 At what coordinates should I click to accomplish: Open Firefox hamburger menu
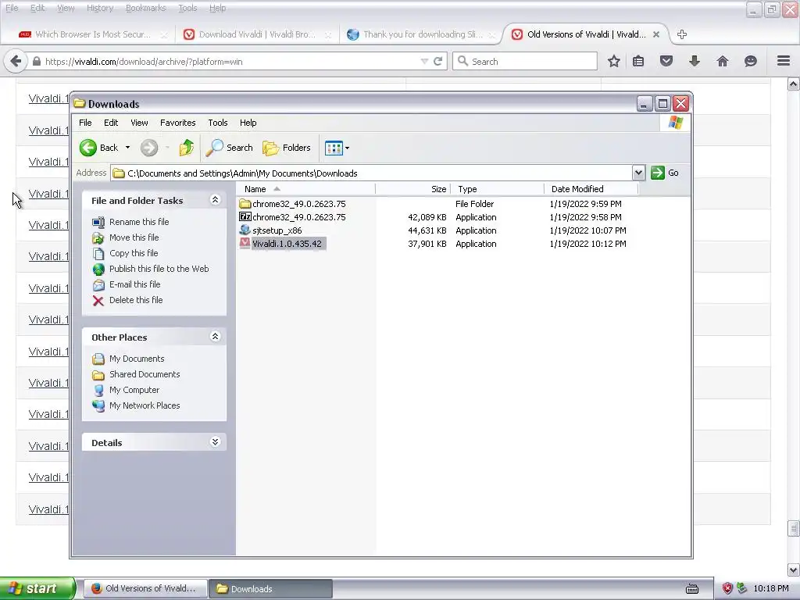pyautogui.click(x=784, y=61)
